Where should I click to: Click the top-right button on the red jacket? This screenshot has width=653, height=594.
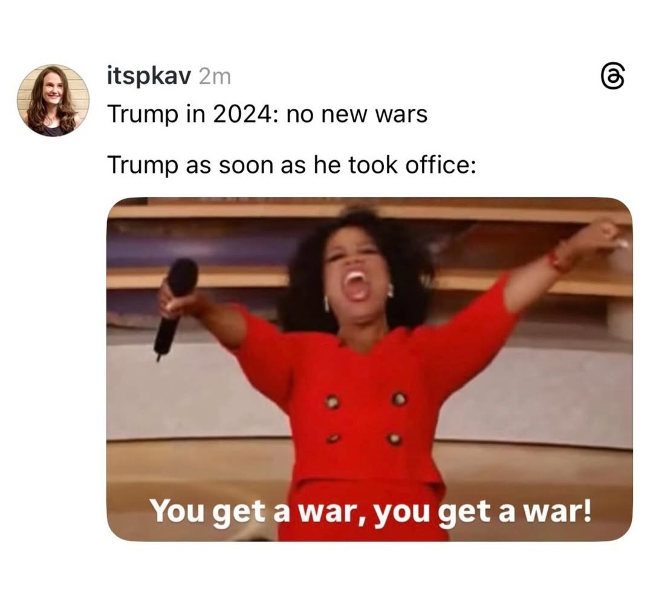coord(399,399)
